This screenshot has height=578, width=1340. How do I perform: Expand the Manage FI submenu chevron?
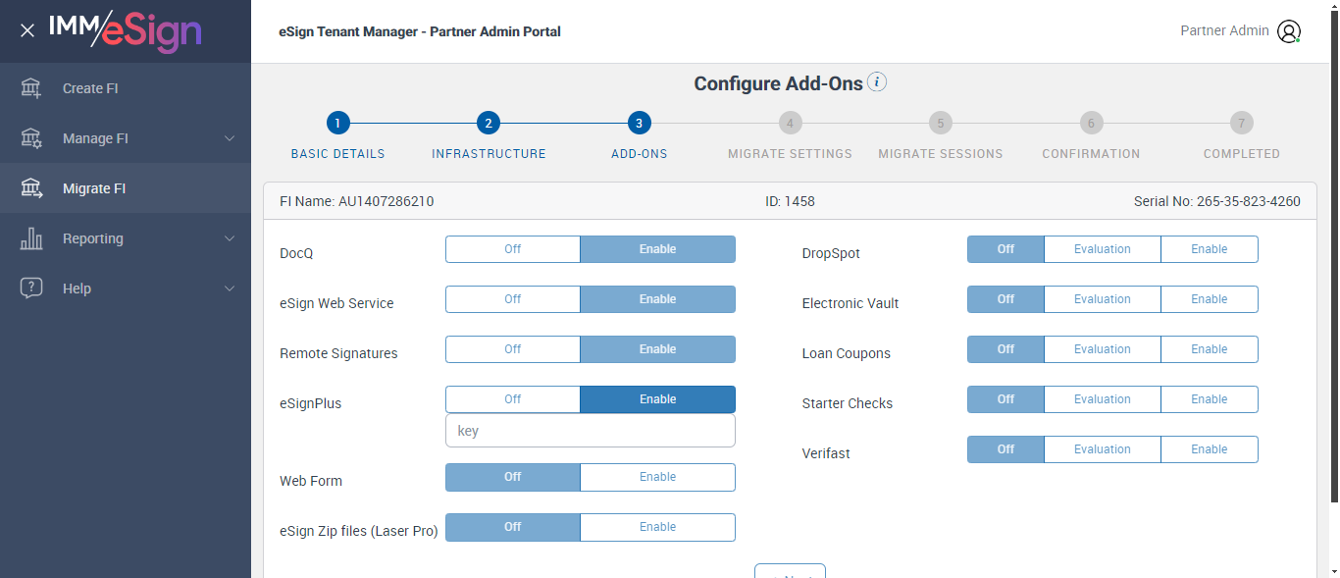point(230,138)
